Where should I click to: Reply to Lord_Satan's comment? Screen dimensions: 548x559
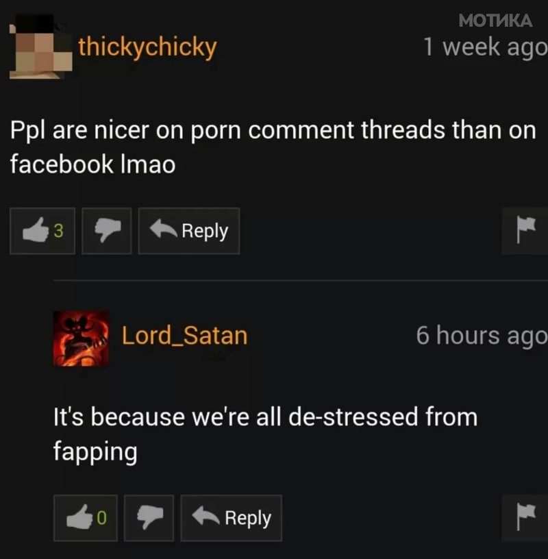point(232,518)
